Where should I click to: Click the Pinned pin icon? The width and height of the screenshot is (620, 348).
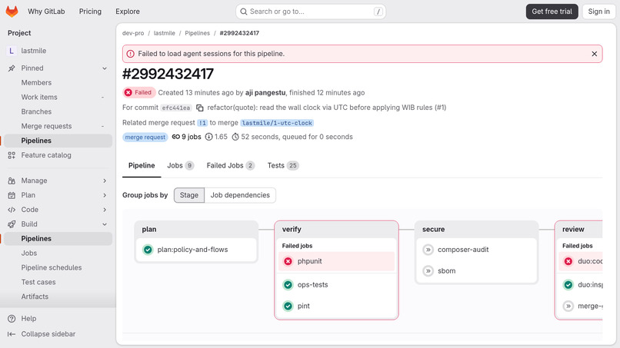(x=12, y=68)
